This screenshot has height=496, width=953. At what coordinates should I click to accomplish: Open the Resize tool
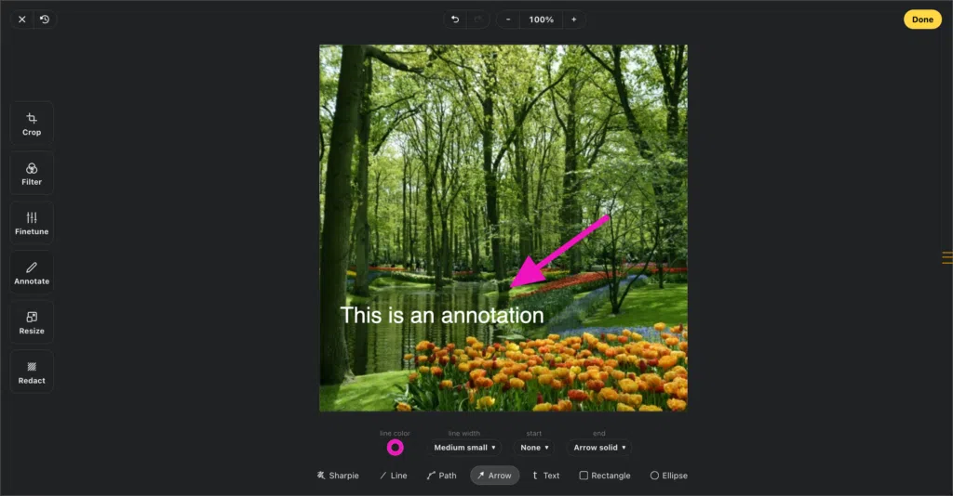tap(32, 322)
